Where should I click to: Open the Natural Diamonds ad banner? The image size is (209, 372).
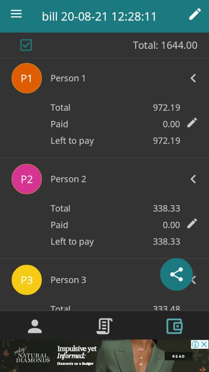pos(104,356)
